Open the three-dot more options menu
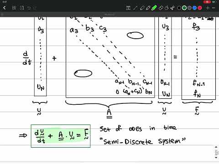This screenshot has width=219, height=164. (214, 8)
